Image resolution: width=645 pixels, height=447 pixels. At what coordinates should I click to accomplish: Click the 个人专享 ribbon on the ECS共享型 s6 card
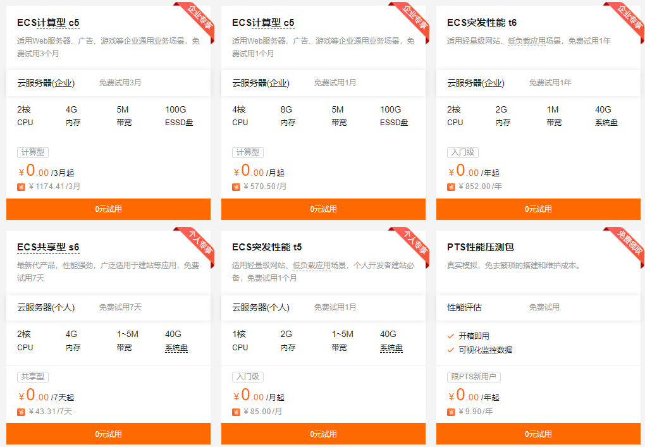point(197,244)
